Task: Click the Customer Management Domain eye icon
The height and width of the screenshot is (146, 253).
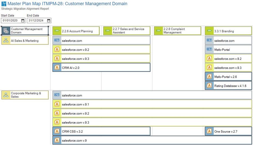Action: point(6,31)
